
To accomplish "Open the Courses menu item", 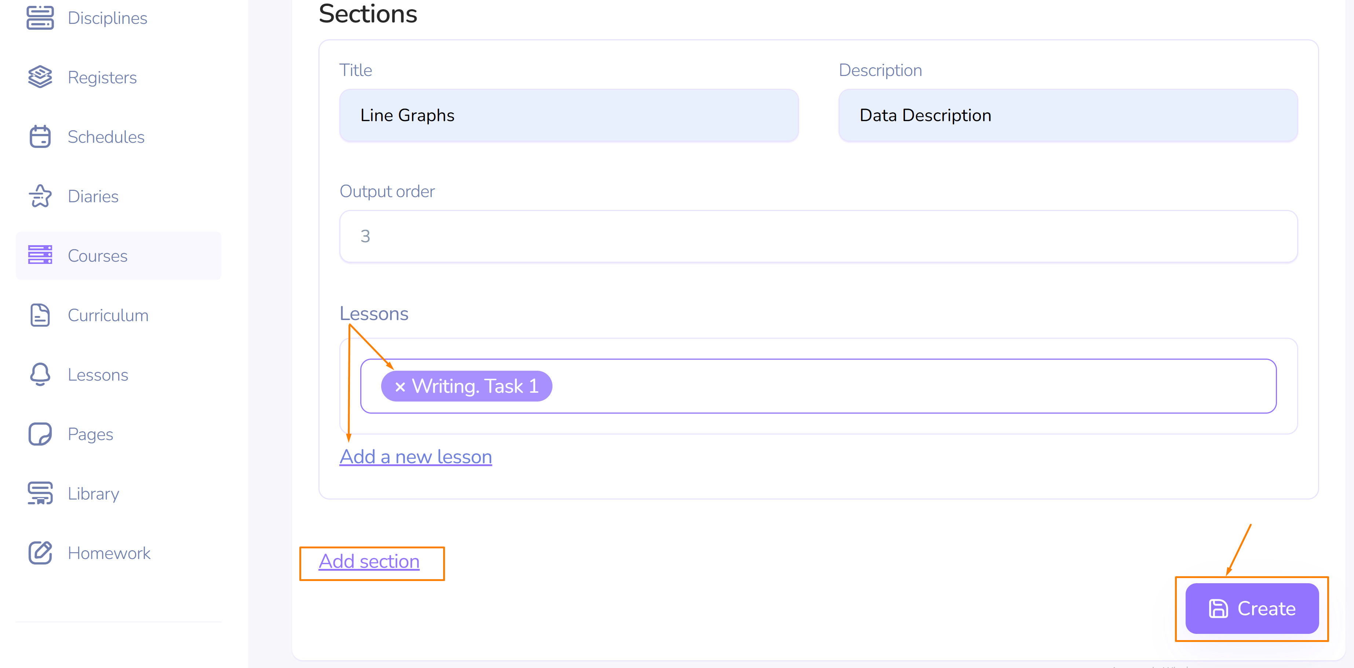I will tap(98, 255).
